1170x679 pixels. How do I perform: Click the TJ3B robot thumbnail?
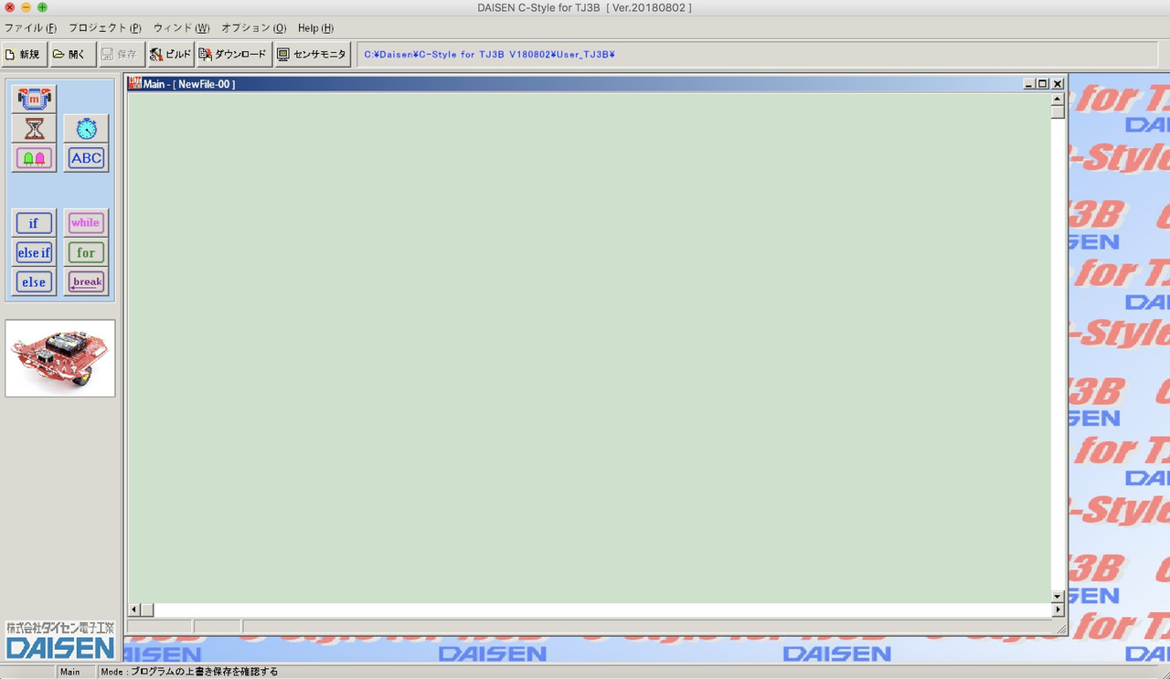[x=59, y=357]
